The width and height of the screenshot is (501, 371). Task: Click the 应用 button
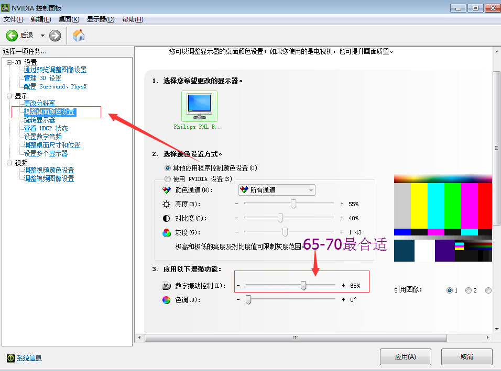(x=406, y=356)
